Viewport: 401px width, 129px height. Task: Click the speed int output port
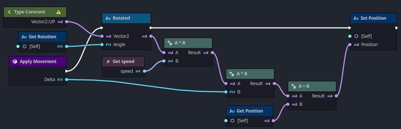click(144, 71)
